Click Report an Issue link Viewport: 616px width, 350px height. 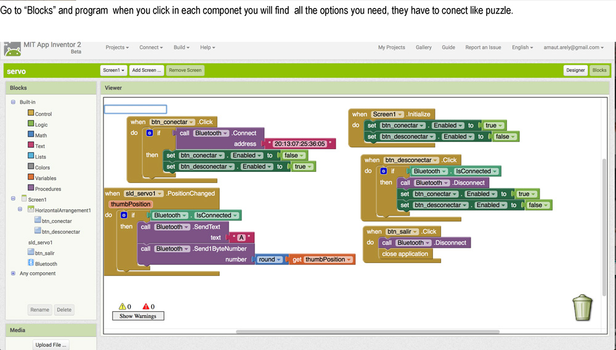click(x=483, y=47)
